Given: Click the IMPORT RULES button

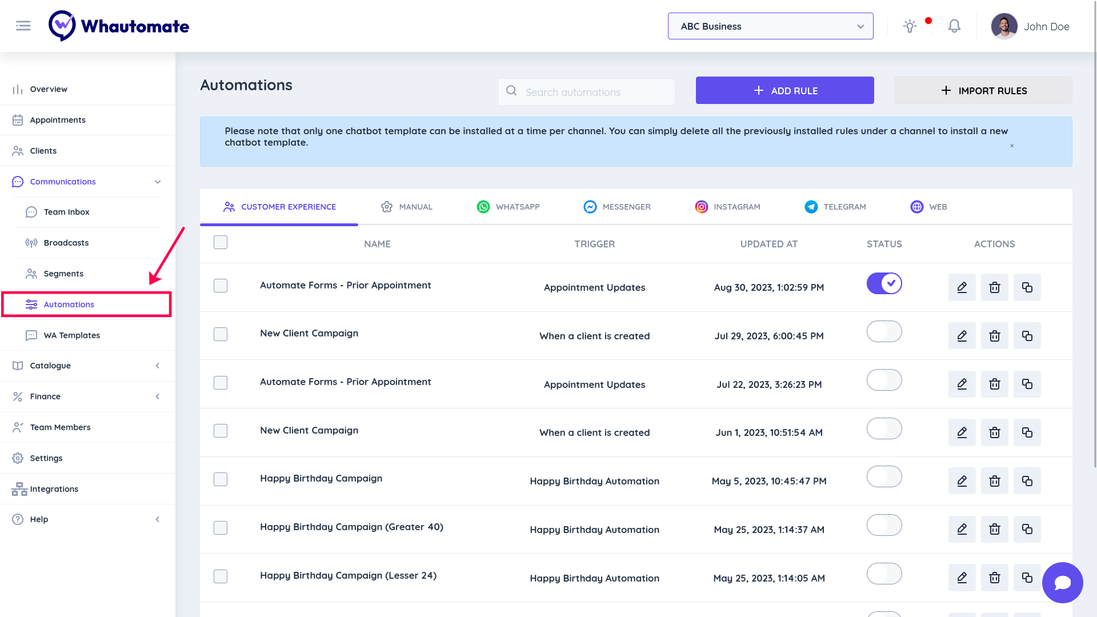Looking at the screenshot, I should click(983, 90).
